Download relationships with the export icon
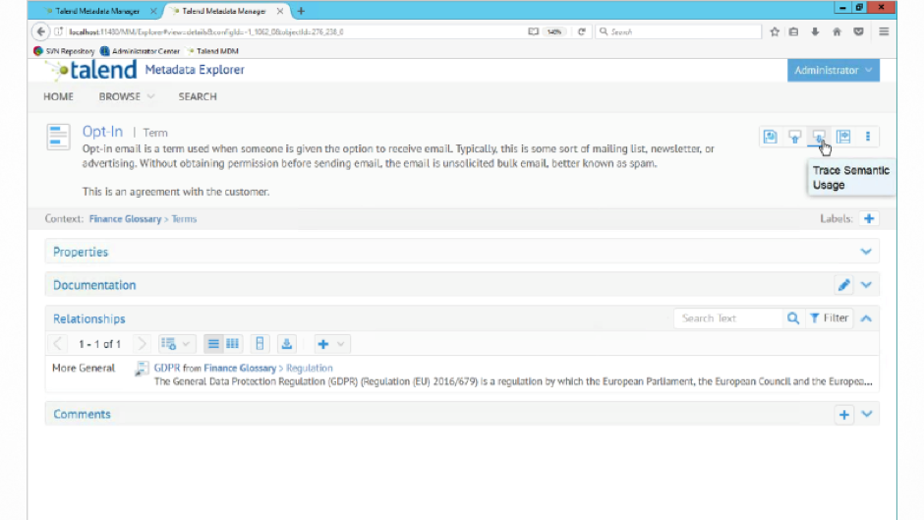 (287, 344)
